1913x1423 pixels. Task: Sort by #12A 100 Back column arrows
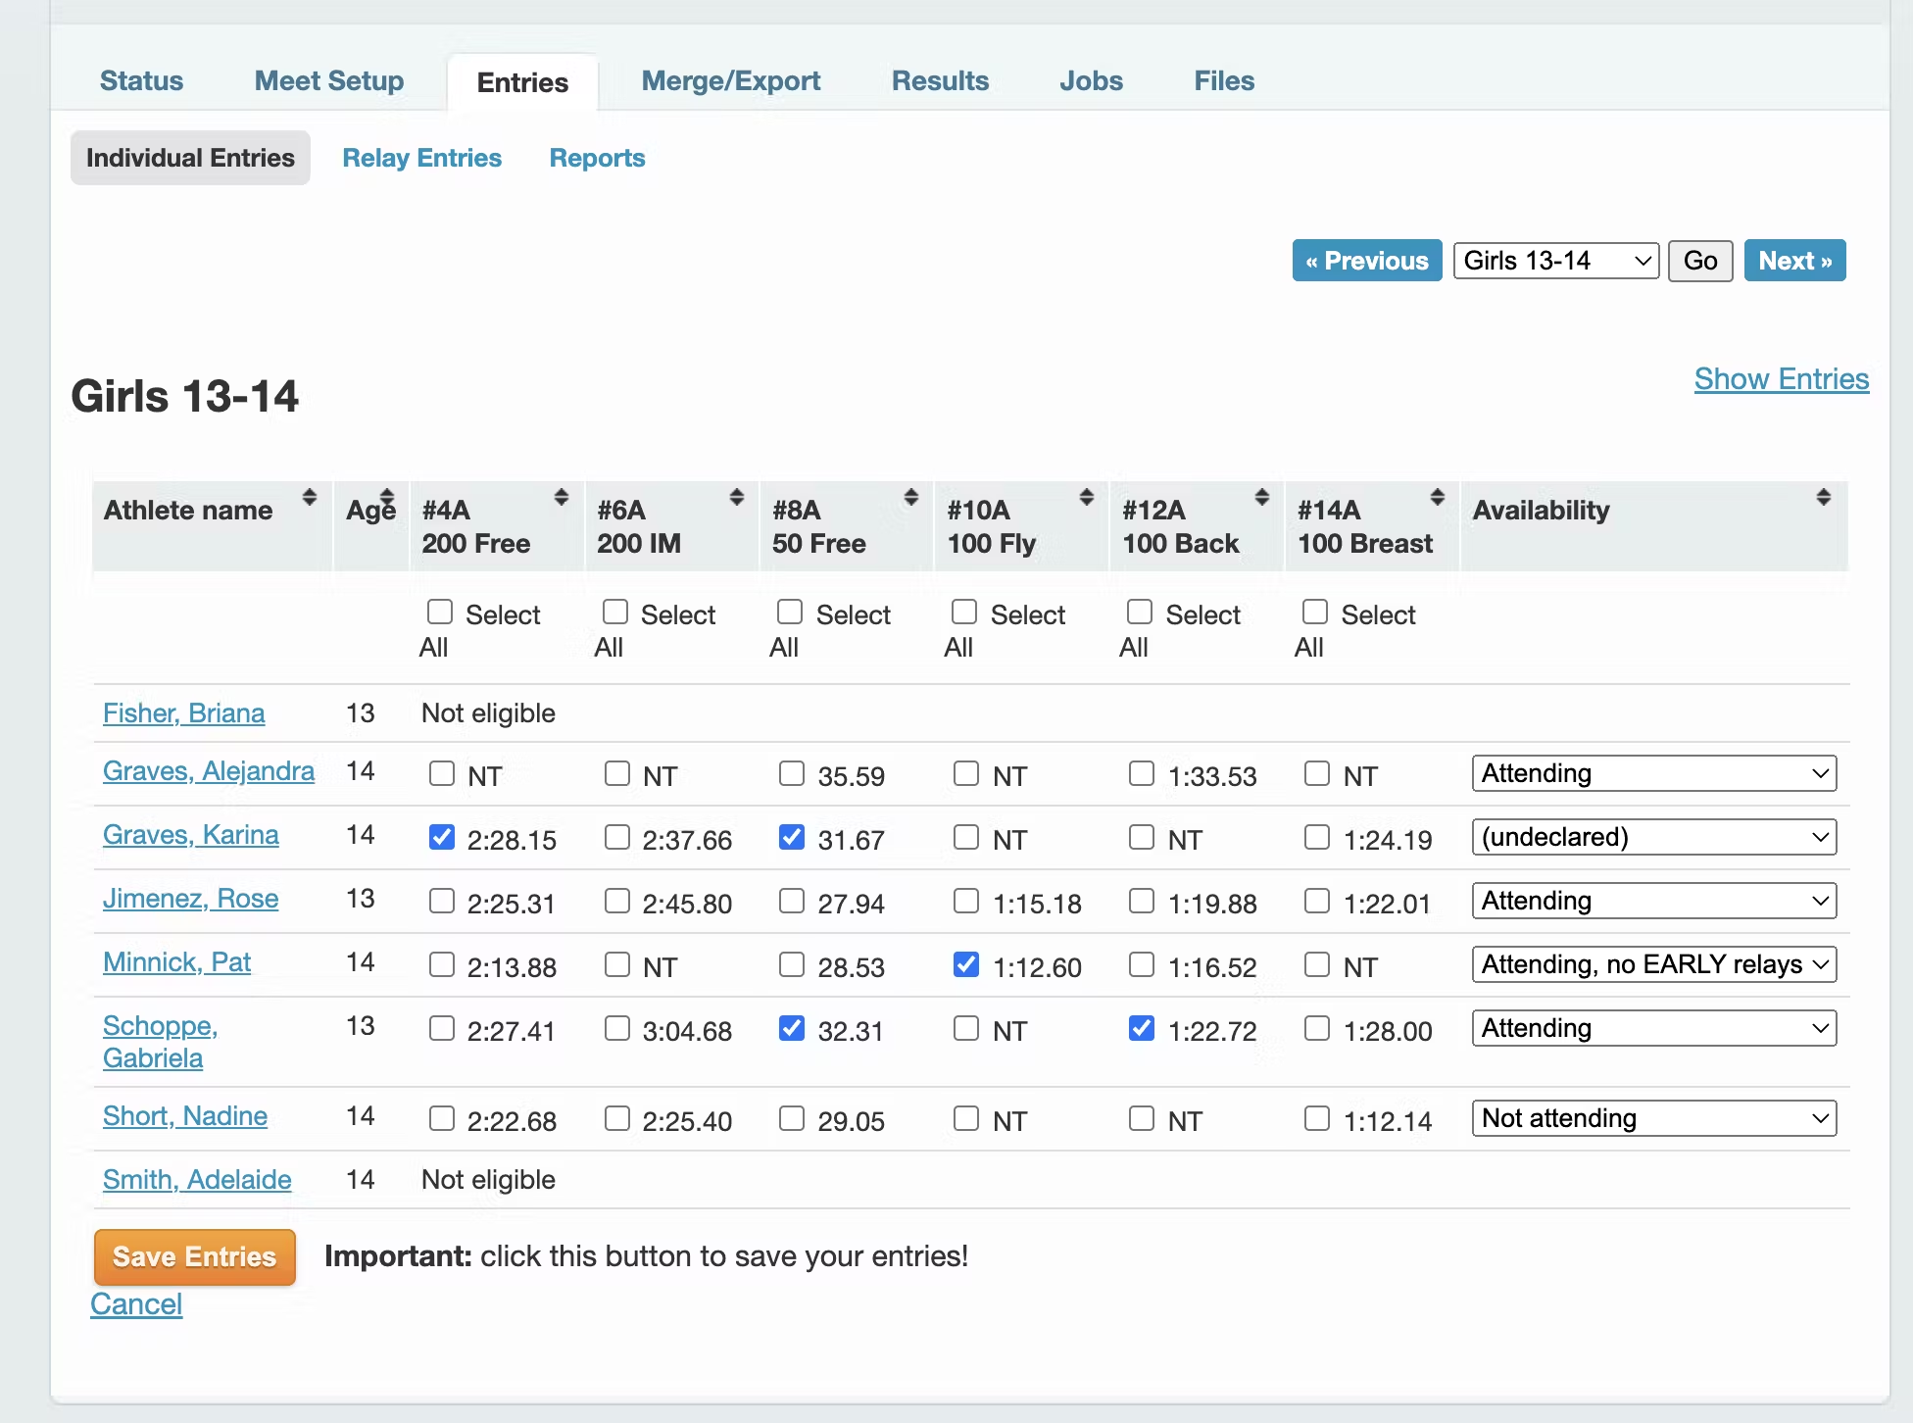pyautogui.click(x=1262, y=497)
